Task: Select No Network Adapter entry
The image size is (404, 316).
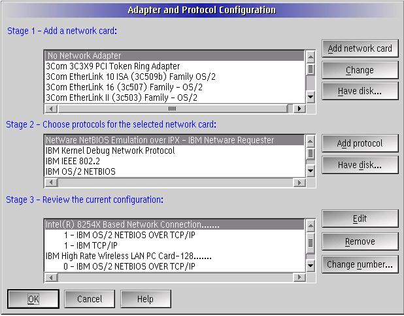Action: pyautogui.click(x=175, y=56)
